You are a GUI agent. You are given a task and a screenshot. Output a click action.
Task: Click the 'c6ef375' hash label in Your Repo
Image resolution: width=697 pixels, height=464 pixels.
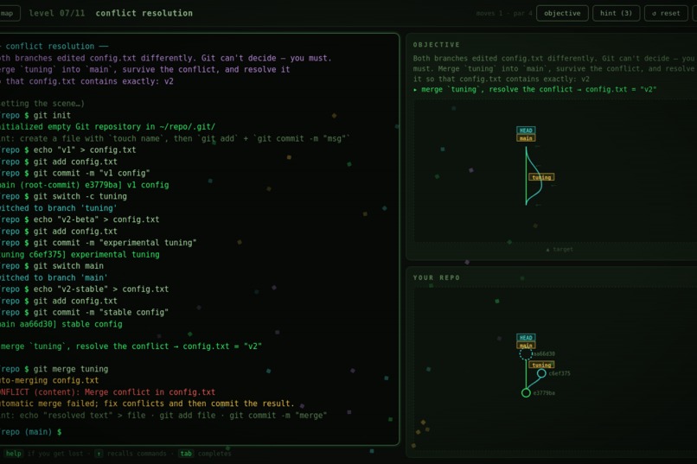tap(560, 373)
